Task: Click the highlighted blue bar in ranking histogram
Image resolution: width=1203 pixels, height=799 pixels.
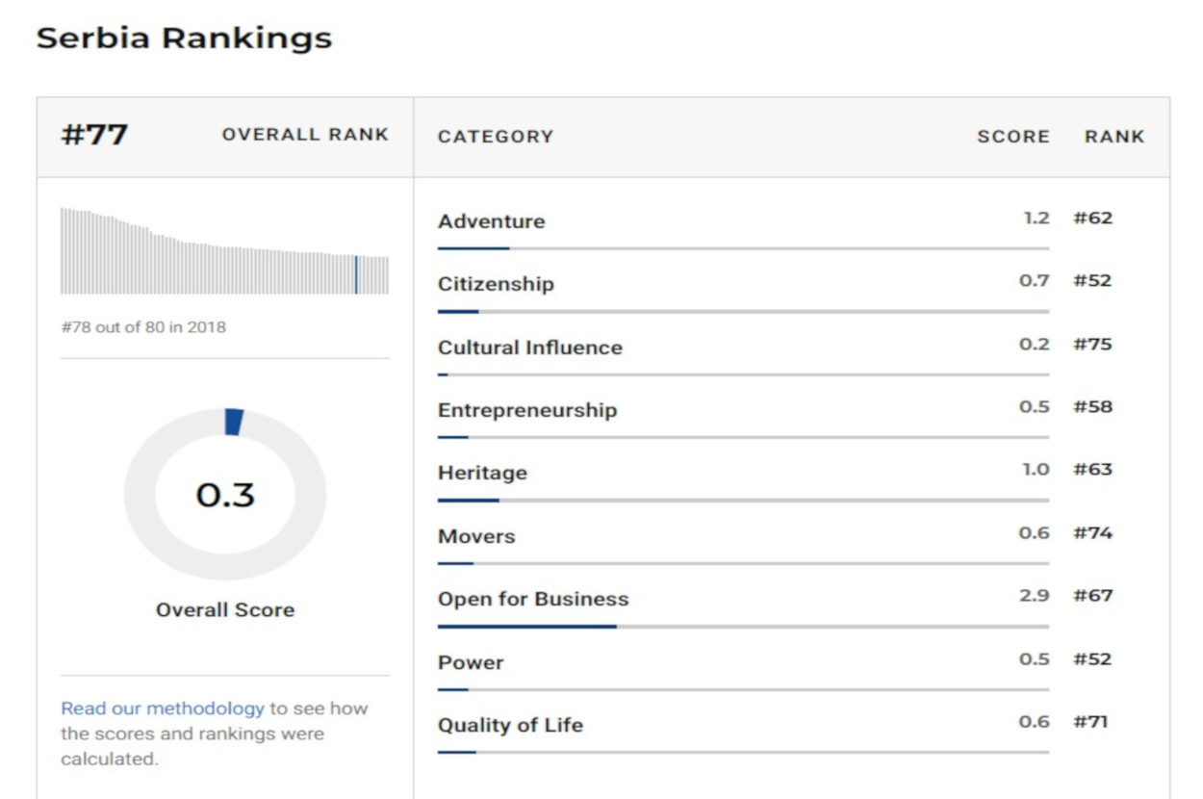Action: tap(355, 274)
